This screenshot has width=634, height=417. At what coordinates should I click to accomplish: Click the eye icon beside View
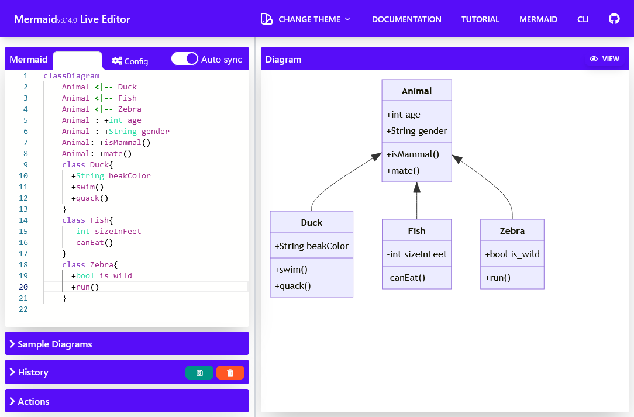click(594, 59)
